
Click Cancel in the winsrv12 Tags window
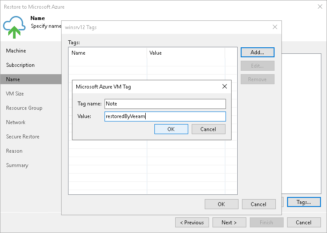click(x=258, y=204)
